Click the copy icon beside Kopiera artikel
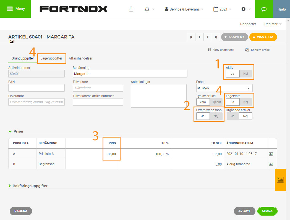The width and height of the screenshot is (290, 220). point(247,50)
